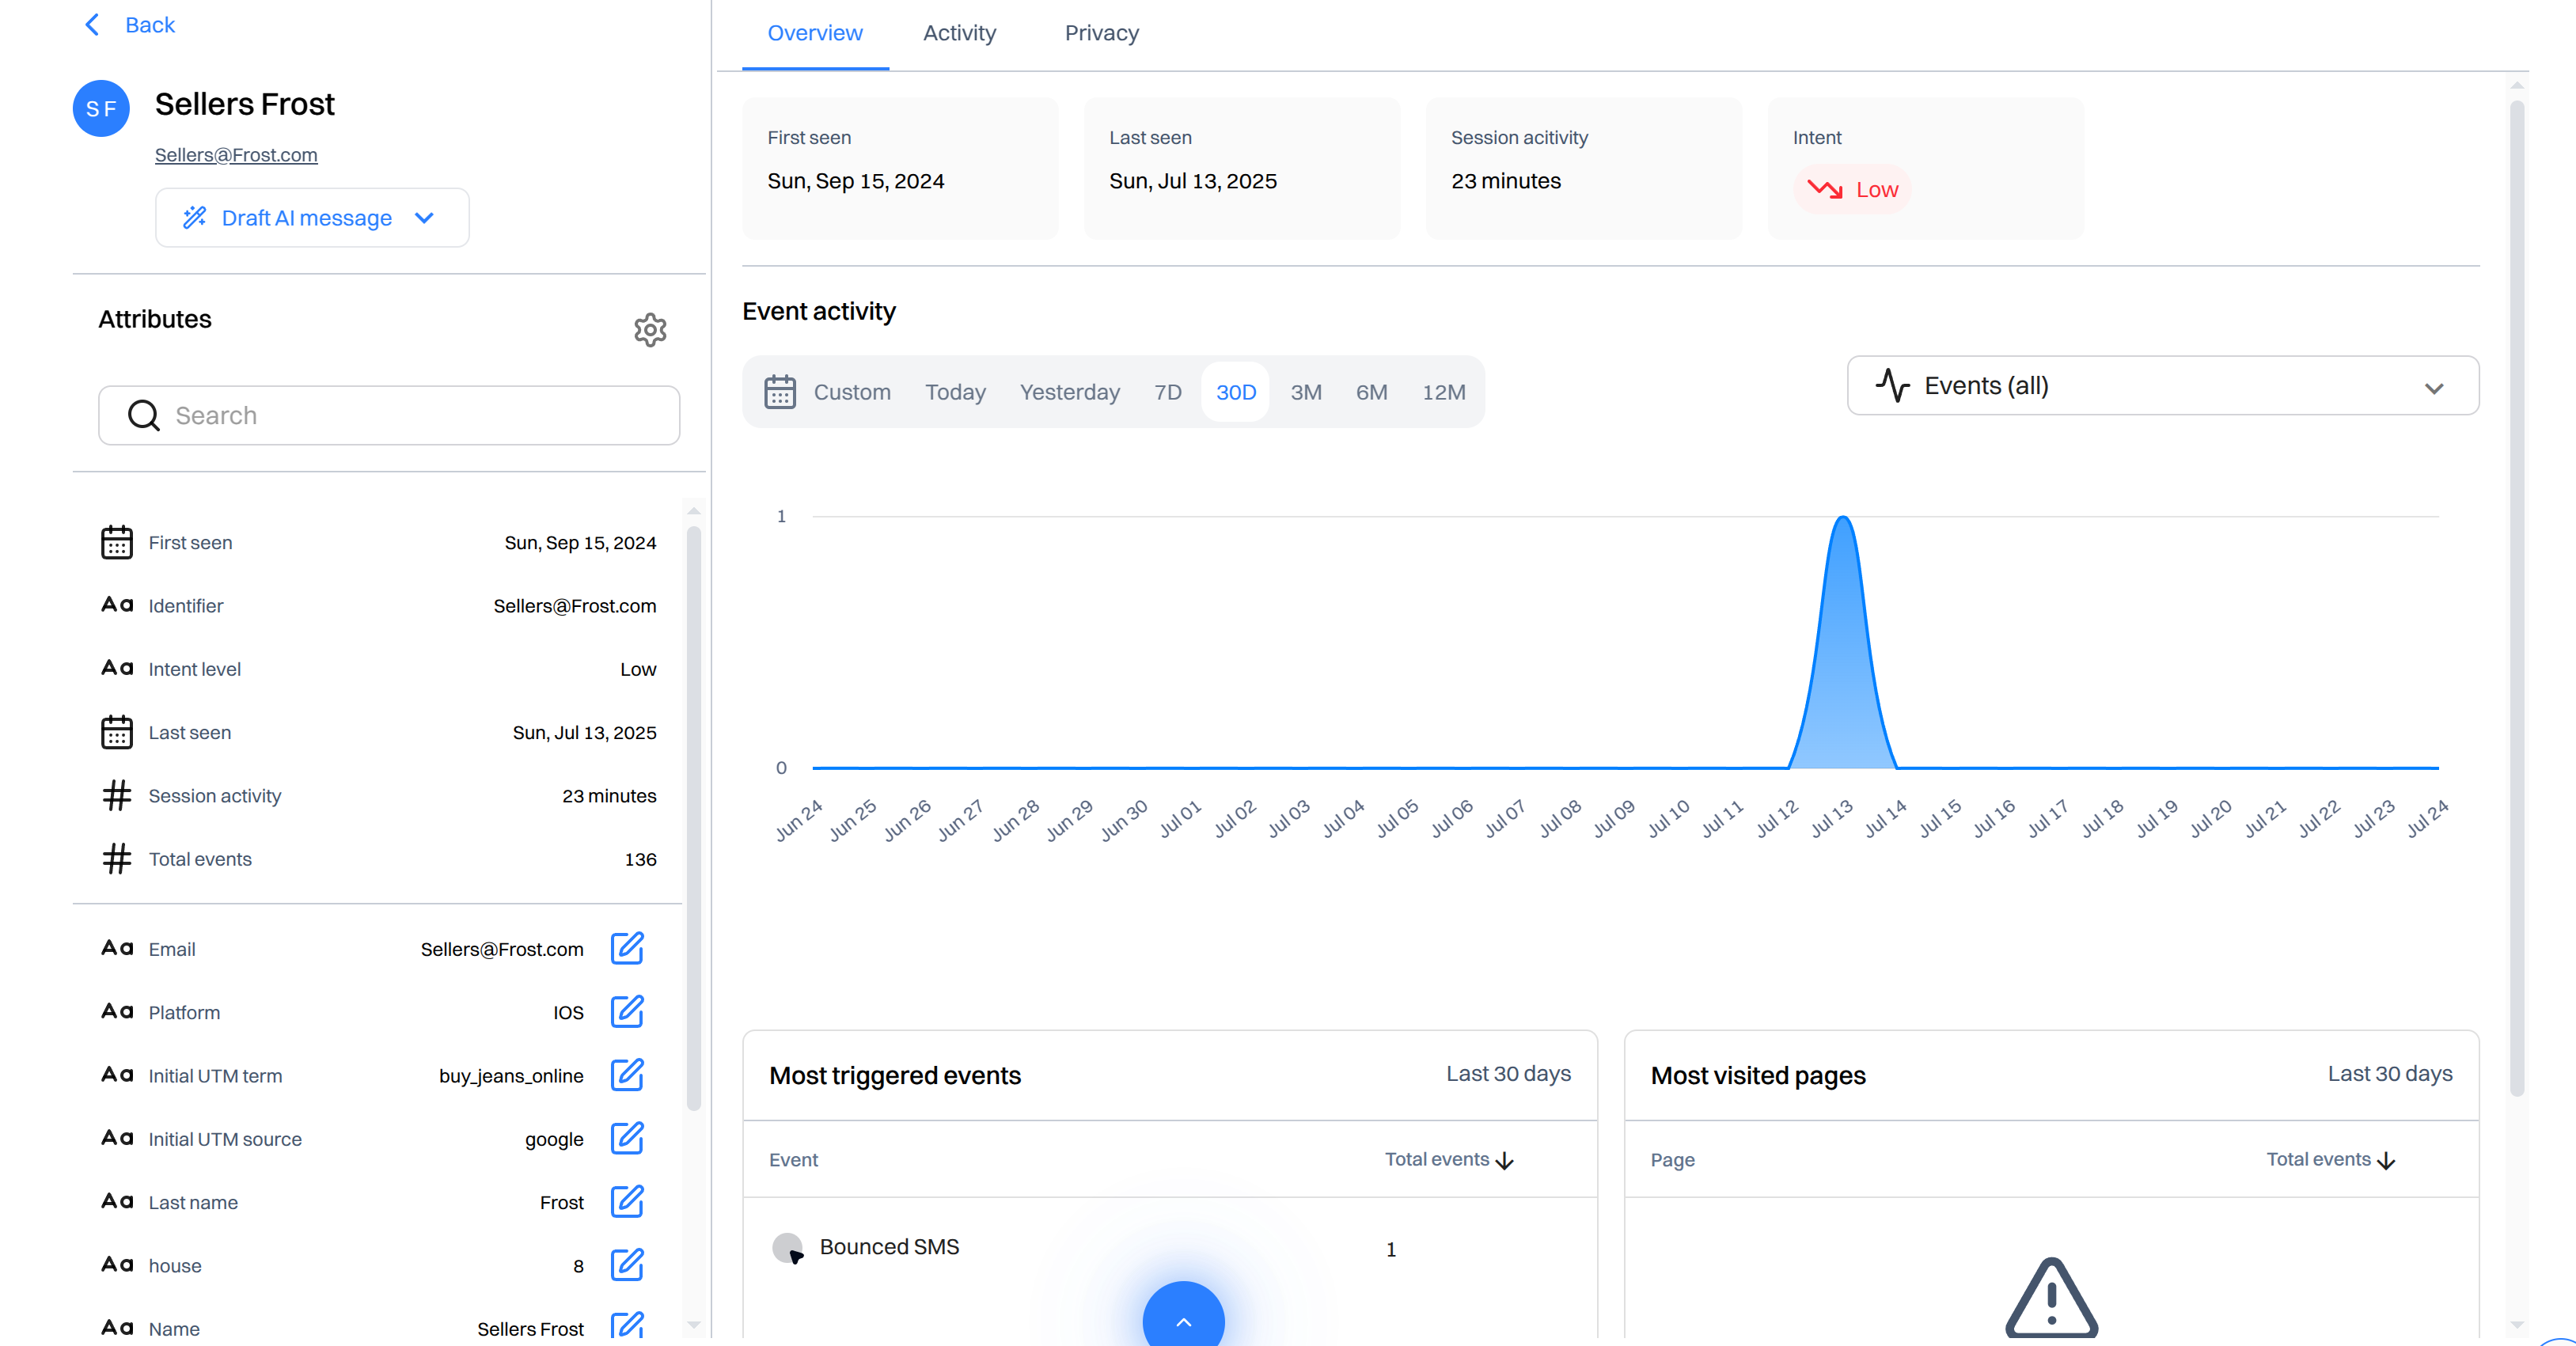Click the Session activity hash icon
The height and width of the screenshot is (1346, 2576).
point(117,795)
